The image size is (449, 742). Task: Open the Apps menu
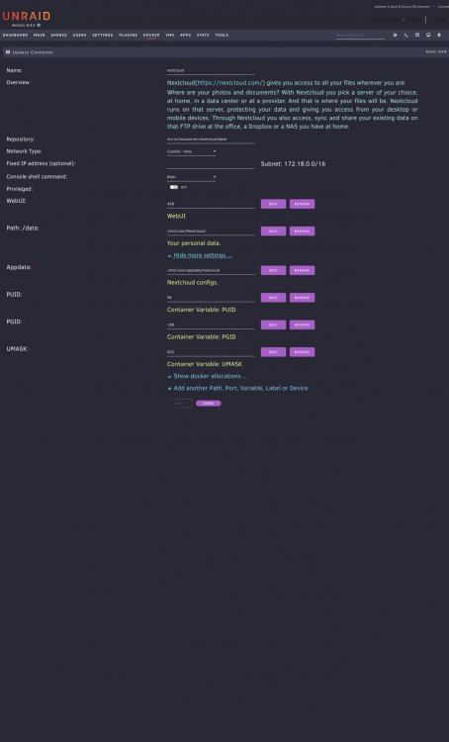tap(186, 35)
